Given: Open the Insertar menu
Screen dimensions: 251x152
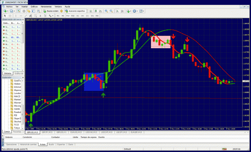Looking at the screenshot, I should click(24, 6).
